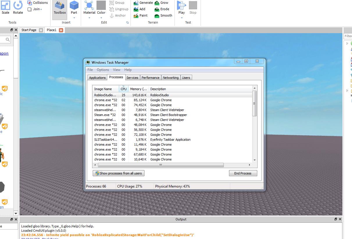
Task: Anchor the selected part
Action: point(119,15)
